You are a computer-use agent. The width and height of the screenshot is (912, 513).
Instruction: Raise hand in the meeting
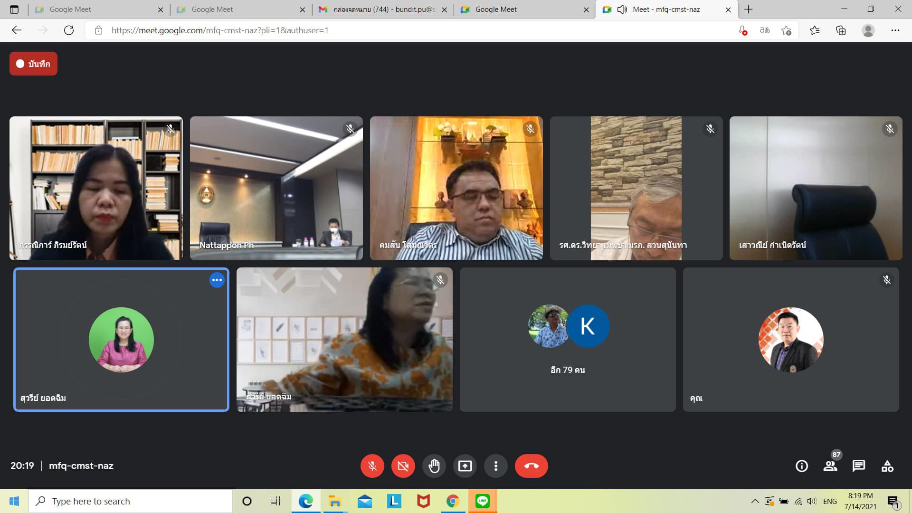click(x=434, y=466)
